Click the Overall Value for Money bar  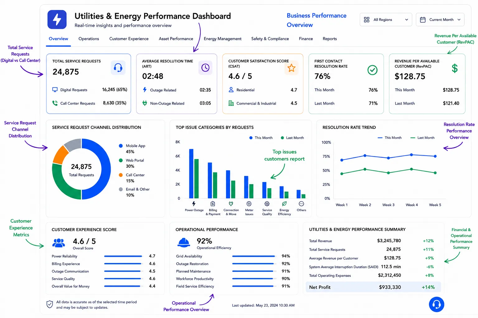tap(123, 286)
